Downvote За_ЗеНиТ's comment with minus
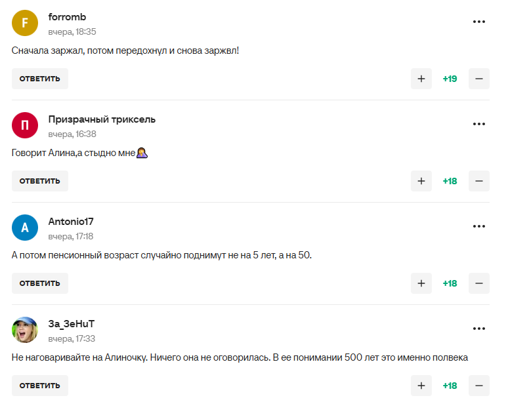508x402 pixels. click(479, 386)
